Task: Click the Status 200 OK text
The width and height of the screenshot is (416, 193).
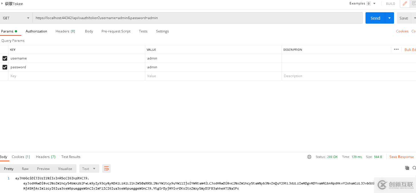Action: (327, 157)
